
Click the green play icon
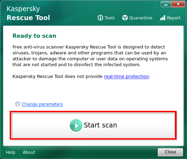point(76,125)
